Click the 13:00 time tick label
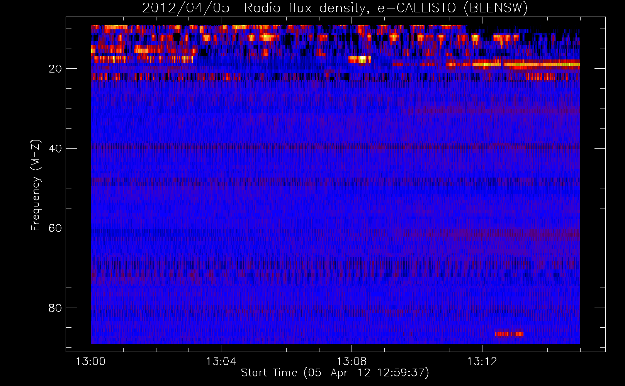The width and height of the screenshot is (625, 386). point(91,362)
